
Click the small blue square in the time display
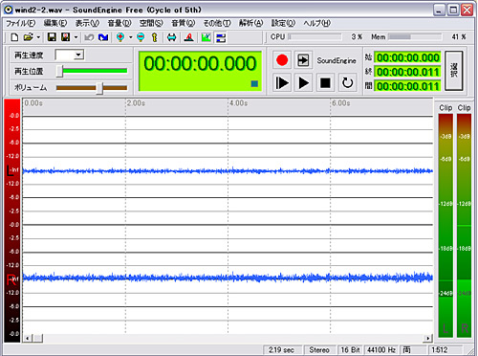[254, 84]
